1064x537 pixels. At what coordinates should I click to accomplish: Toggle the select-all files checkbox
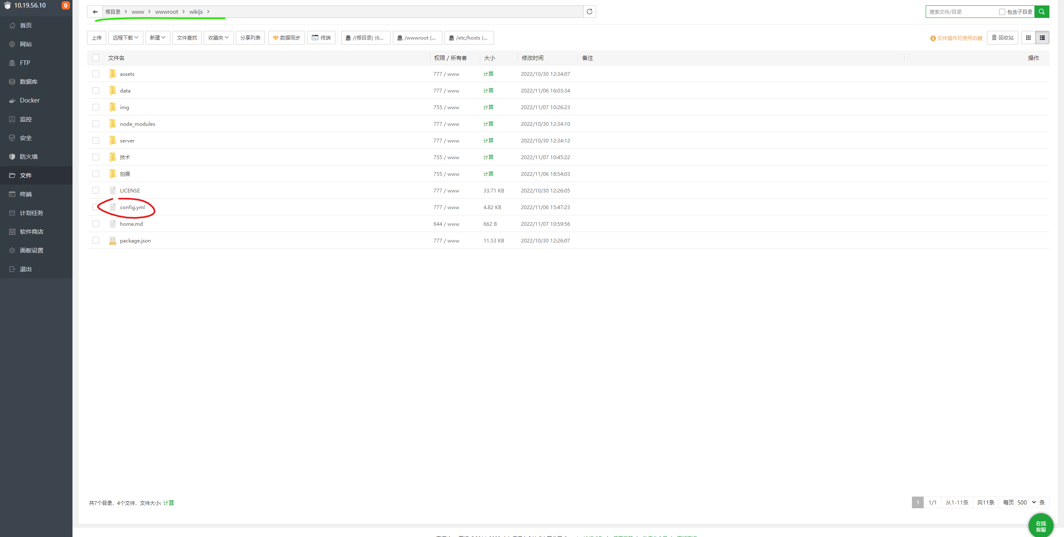click(96, 58)
